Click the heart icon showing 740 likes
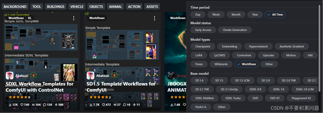Viewport: 323px width, 113px height. click(22, 105)
